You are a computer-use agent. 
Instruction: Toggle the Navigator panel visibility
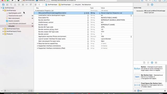click(x=156, y=1)
